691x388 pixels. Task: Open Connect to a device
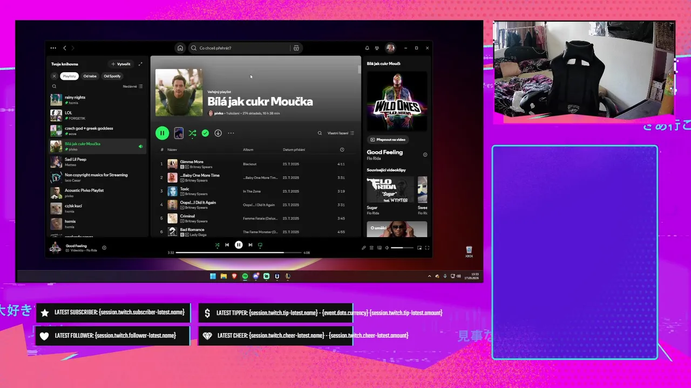tap(380, 248)
